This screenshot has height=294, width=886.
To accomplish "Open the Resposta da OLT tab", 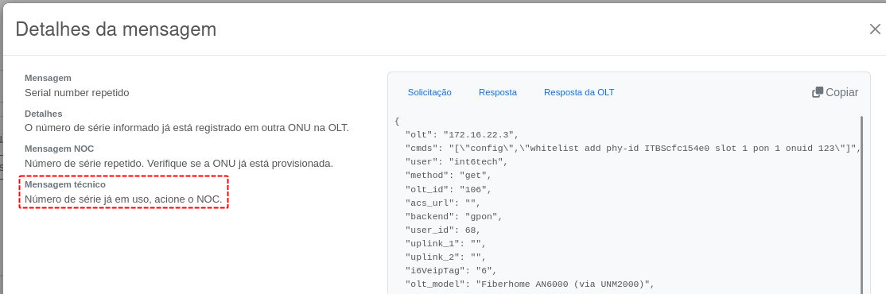I will [x=579, y=92].
